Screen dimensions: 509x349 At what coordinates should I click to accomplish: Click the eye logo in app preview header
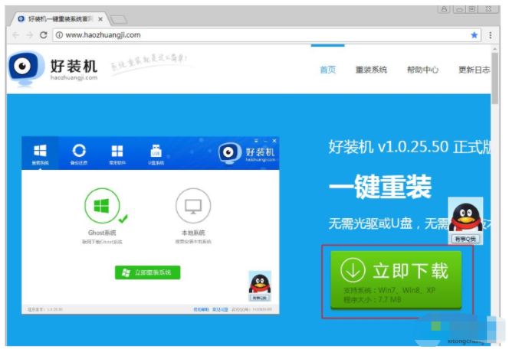229,152
